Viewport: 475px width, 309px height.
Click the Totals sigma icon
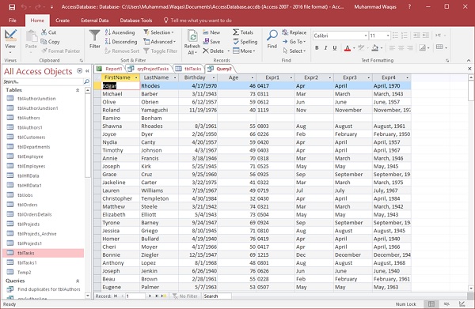[236, 32]
